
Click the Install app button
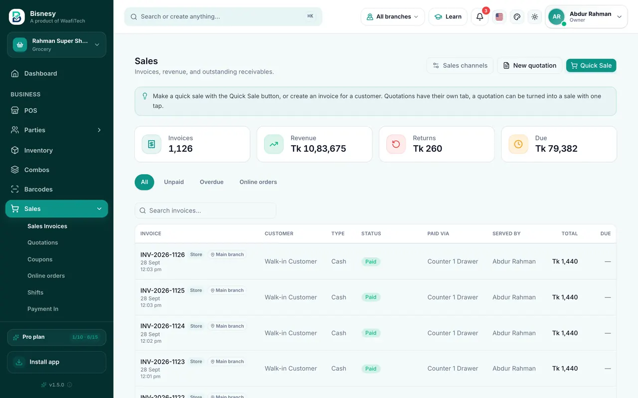click(x=57, y=362)
